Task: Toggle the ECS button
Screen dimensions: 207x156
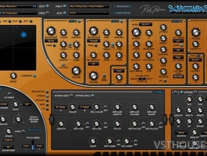Action: (x=64, y=13)
